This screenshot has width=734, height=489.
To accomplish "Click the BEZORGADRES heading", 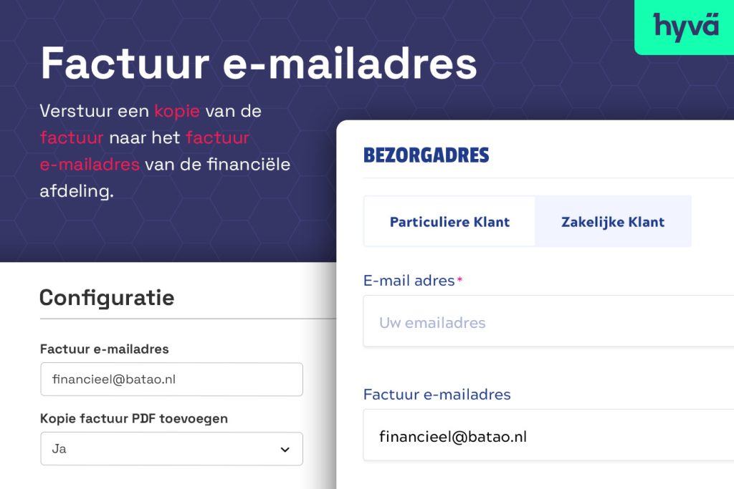I will (x=426, y=155).
